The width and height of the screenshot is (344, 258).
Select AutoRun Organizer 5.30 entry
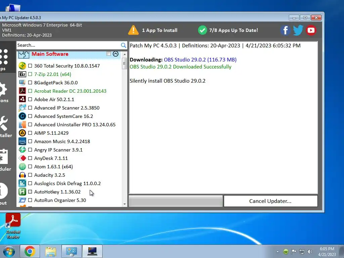click(x=60, y=200)
